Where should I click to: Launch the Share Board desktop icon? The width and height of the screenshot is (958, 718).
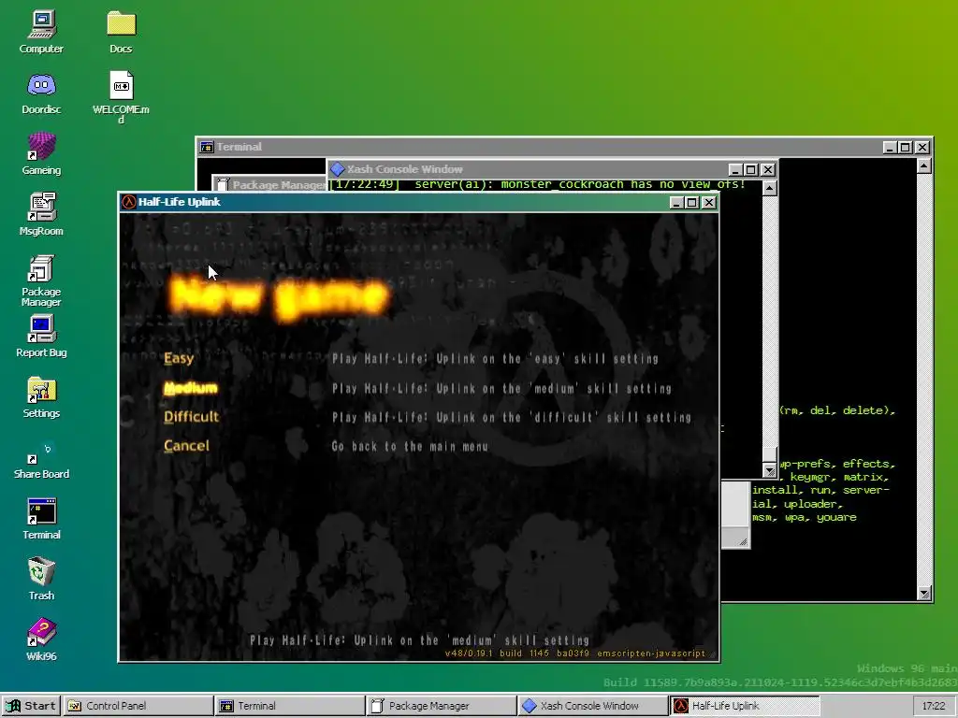41,458
